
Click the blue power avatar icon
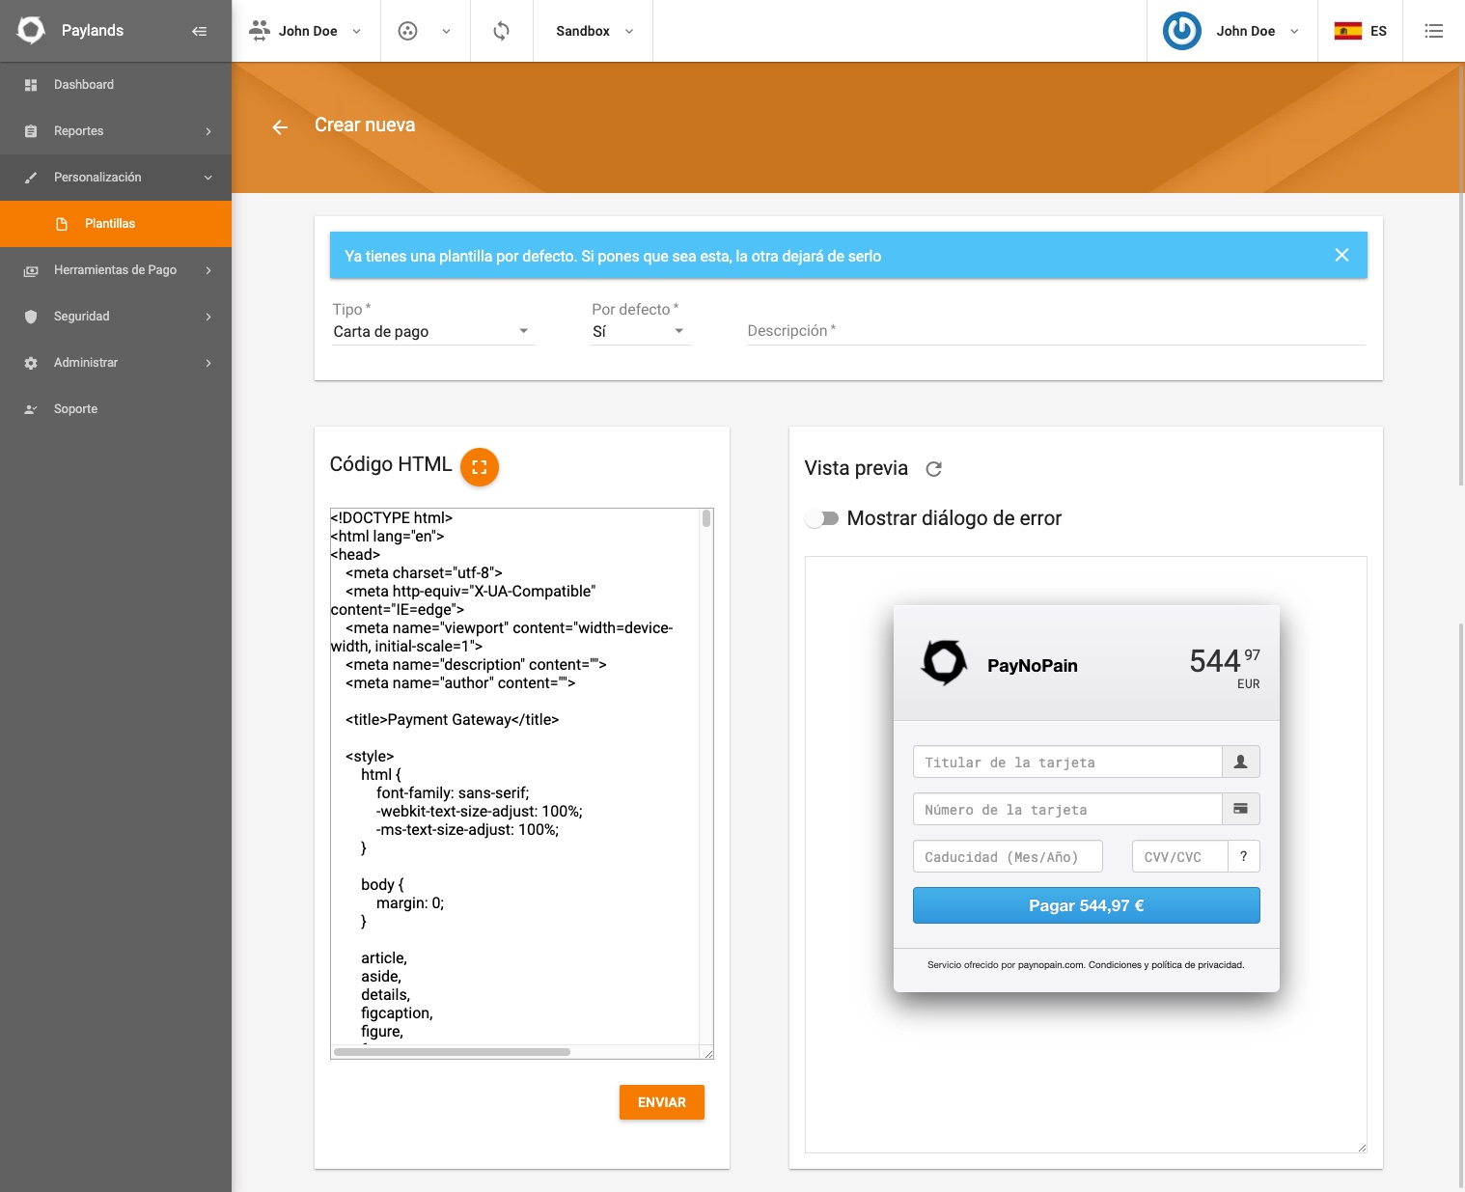click(1181, 31)
